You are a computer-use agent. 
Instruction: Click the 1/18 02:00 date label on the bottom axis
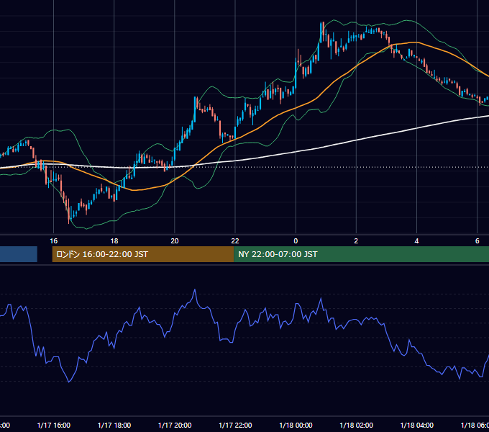356,425
